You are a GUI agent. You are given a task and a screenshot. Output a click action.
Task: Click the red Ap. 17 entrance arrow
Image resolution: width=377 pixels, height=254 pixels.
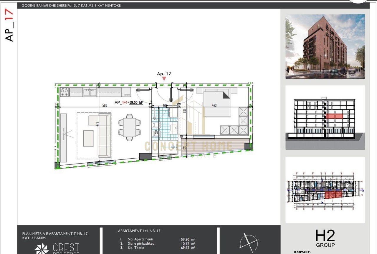tap(164, 79)
